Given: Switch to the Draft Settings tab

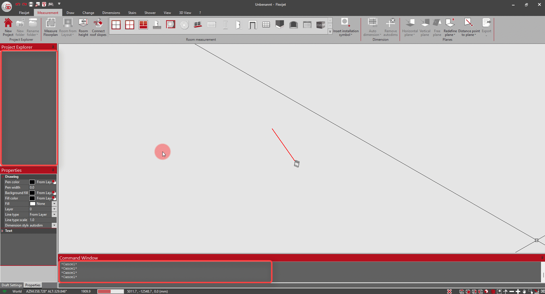Looking at the screenshot, I should (x=12, y=285).
